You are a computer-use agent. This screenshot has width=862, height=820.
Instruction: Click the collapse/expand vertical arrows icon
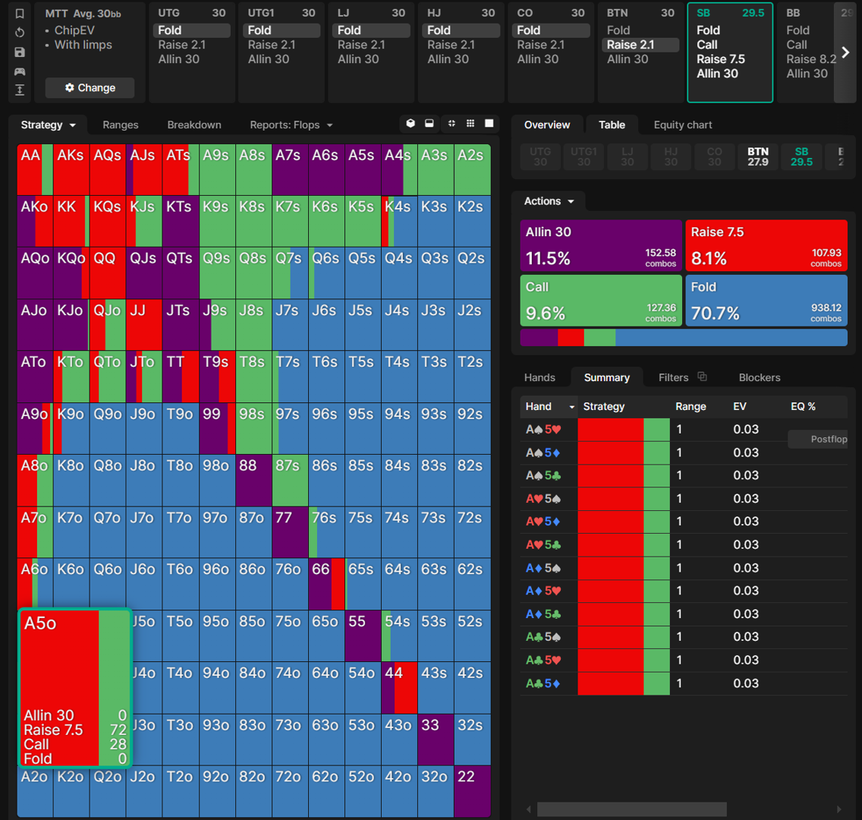(x=20, y=90)
